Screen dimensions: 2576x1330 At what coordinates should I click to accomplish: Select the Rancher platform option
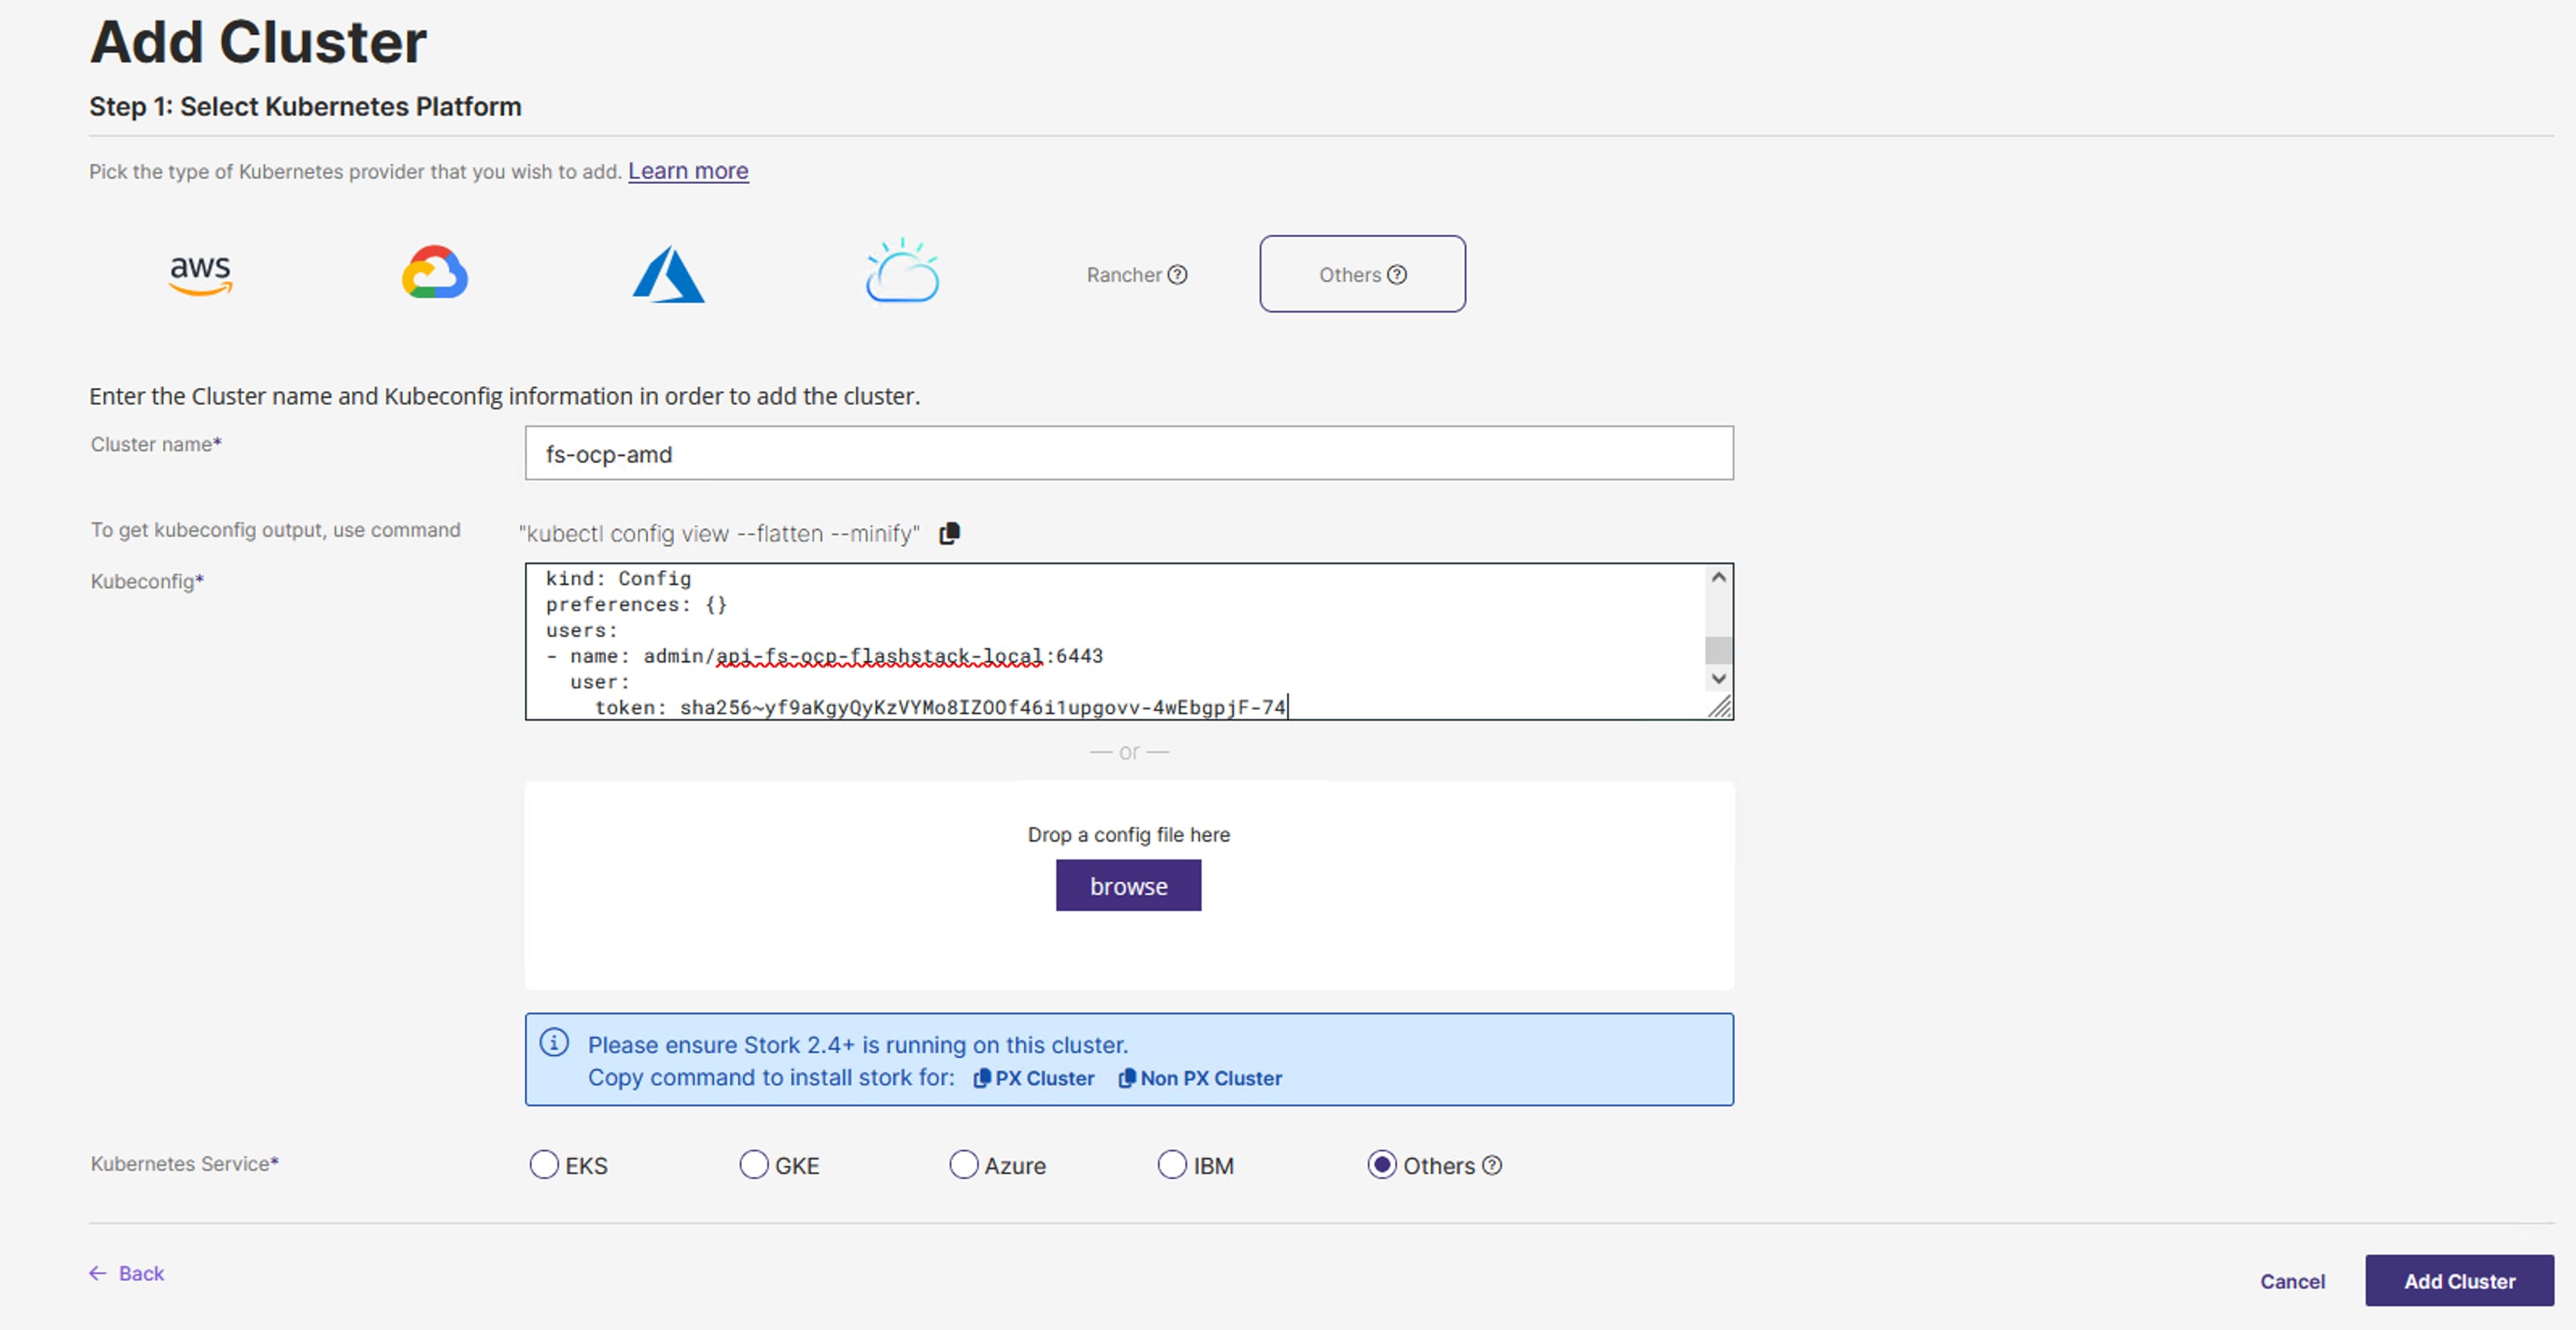[x=1124, y=274]
